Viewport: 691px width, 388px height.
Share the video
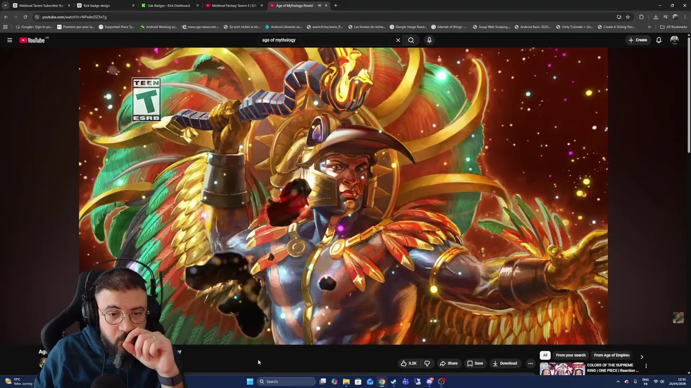click(x=449, y=363)
